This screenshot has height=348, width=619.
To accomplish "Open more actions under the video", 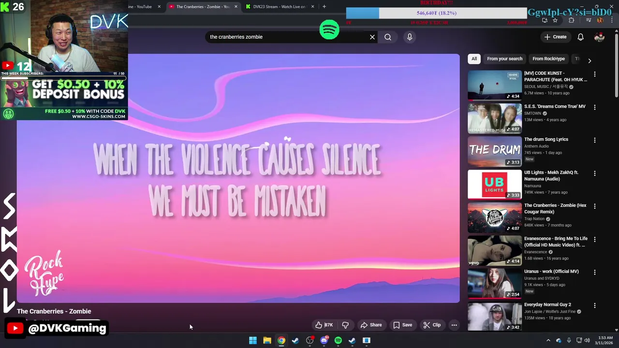I will pyautogui.click(x=454, y=325).
